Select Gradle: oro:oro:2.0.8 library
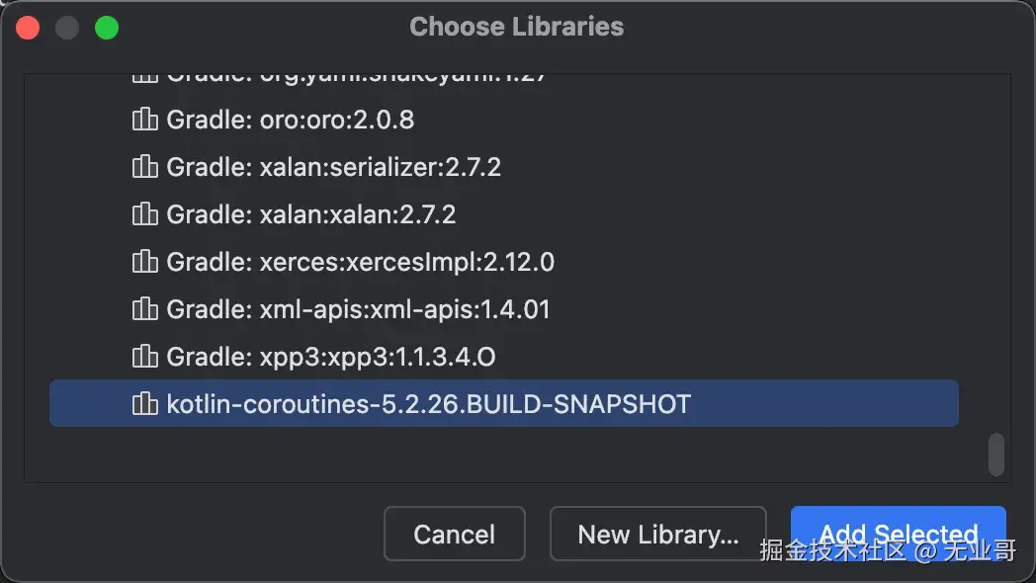1036x583 pixels. [290, 120]
